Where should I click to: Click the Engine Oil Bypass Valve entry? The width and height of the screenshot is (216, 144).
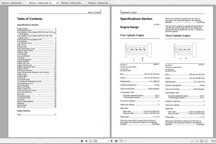pyautogui.click(x=37, y=67)
